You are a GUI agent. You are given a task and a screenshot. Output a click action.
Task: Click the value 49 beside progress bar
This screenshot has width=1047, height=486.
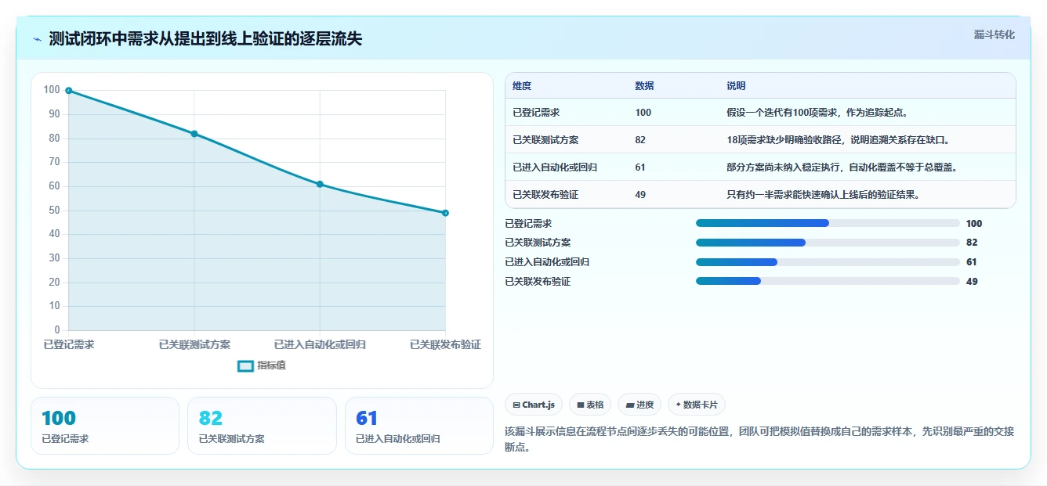pyautogui.click(x=972, y=282)
